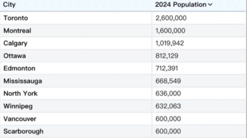Click Edmonton's population value 712,391
Screen dimensions: 247x138
coord(167,68)
